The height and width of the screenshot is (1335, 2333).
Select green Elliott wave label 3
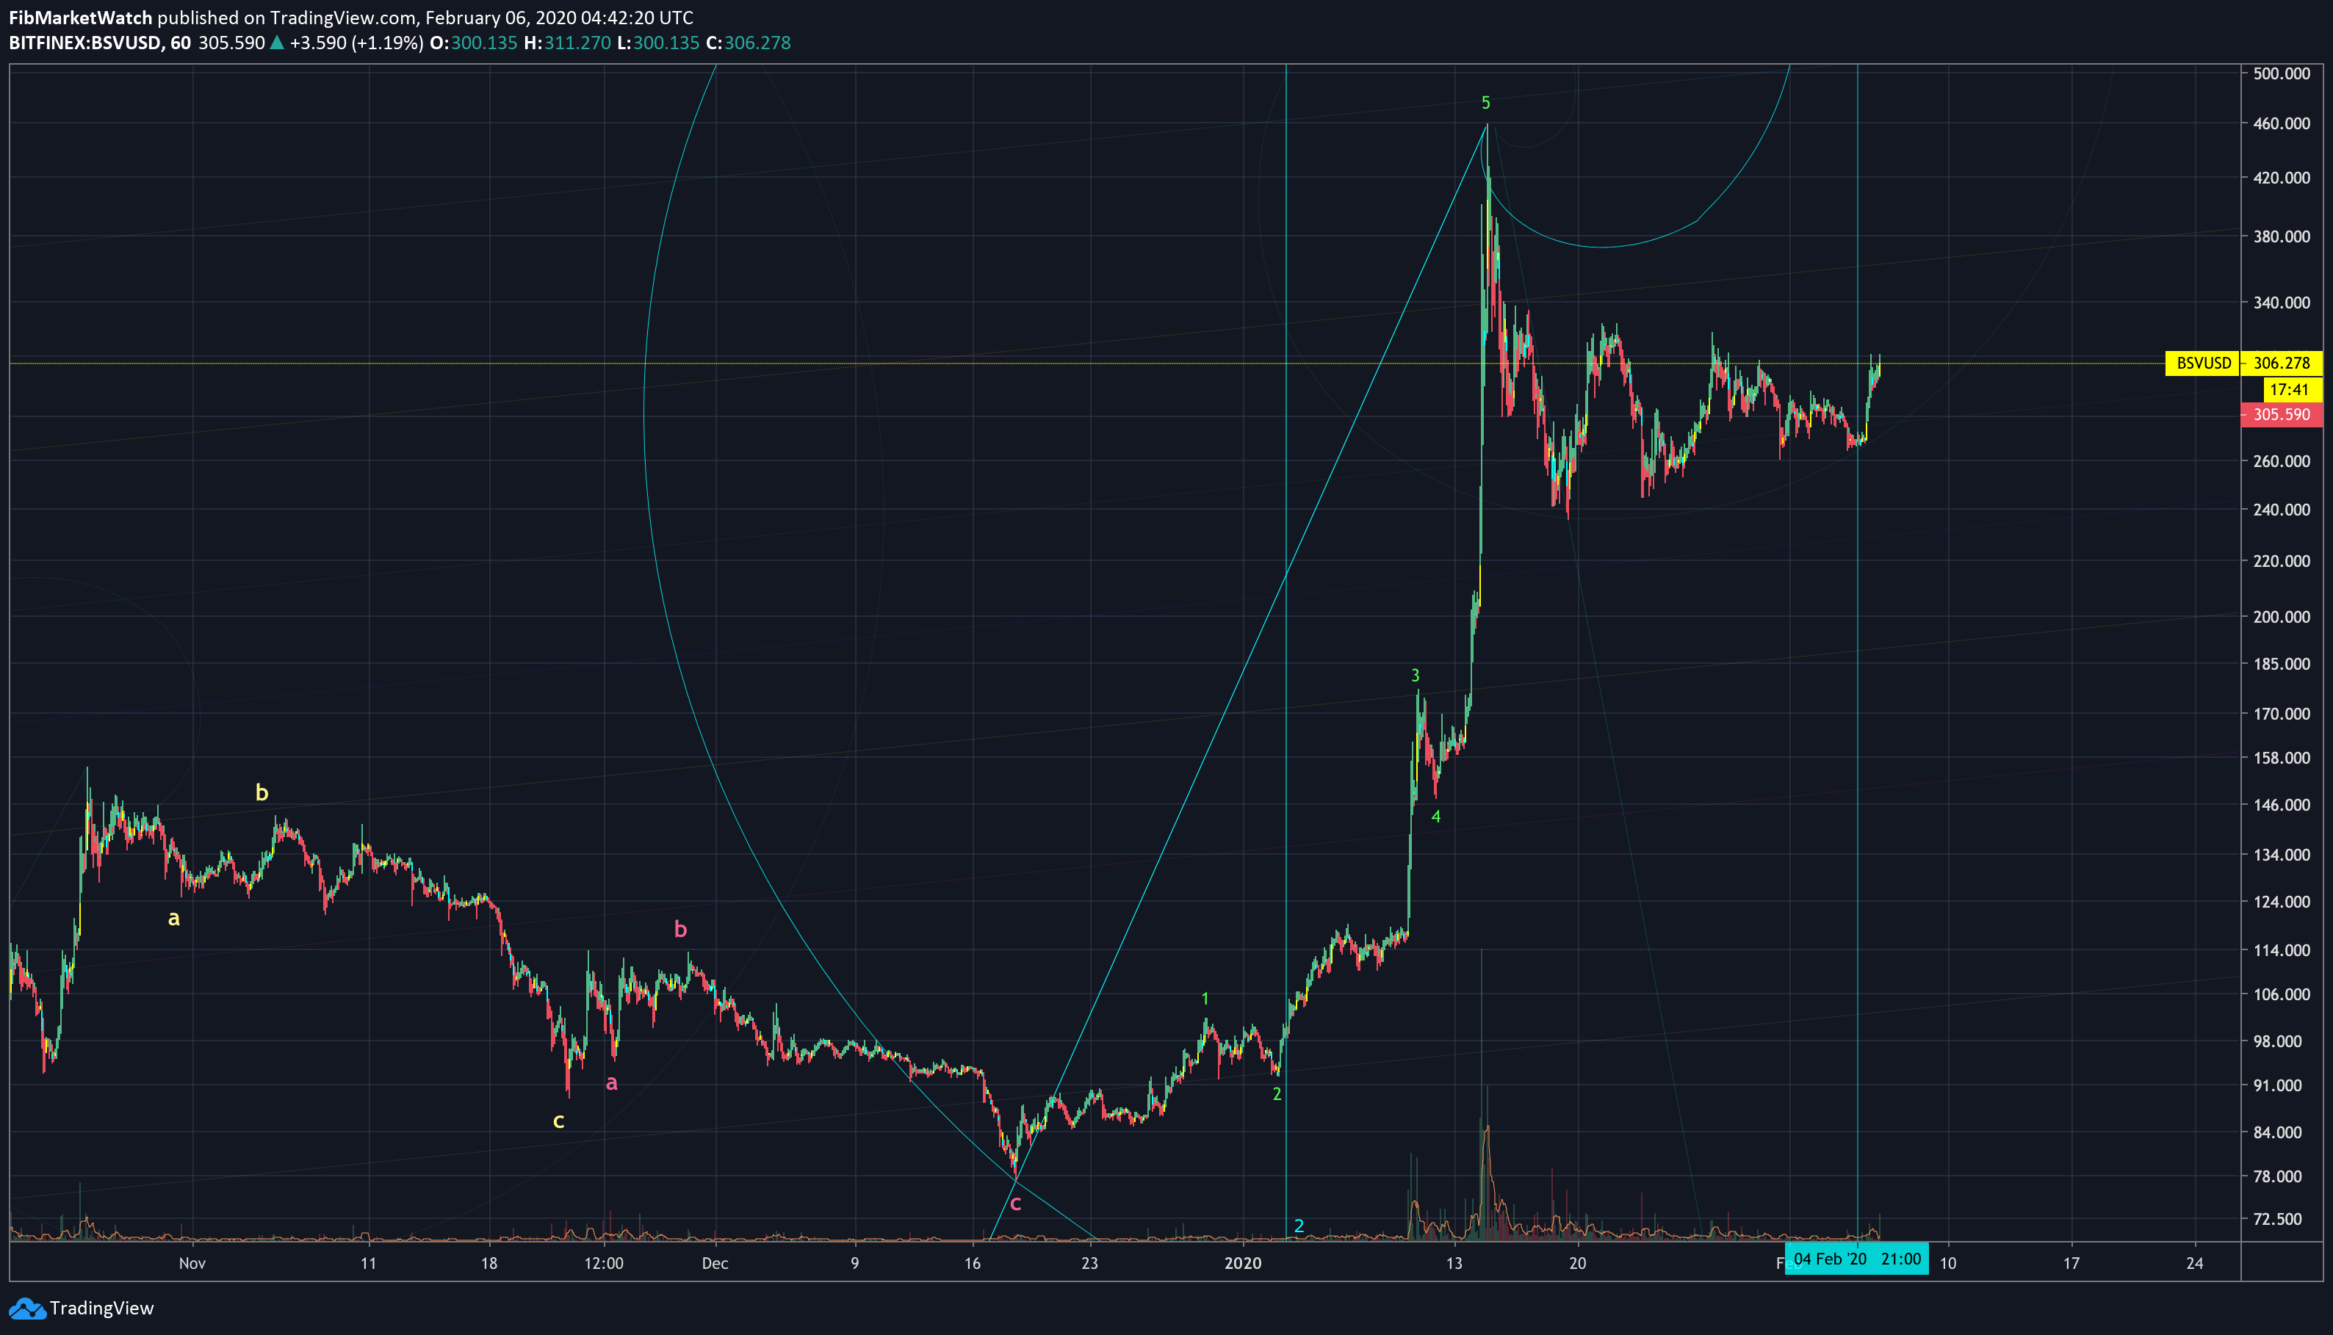click(x=1415, y=676)
